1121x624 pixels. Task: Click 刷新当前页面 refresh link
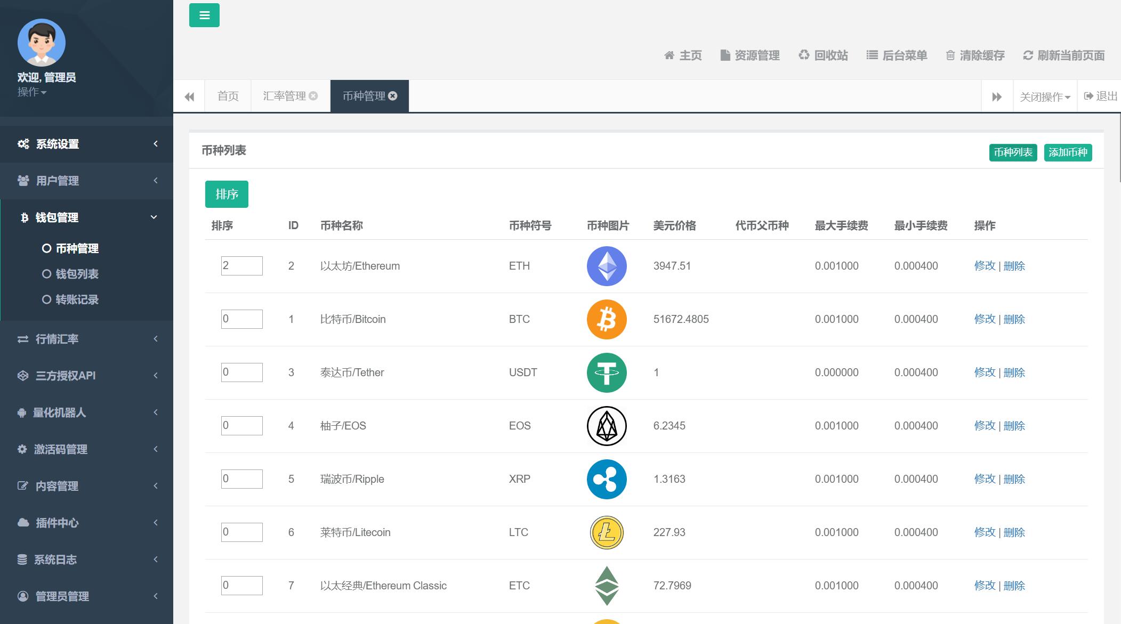pos(1064,55)
